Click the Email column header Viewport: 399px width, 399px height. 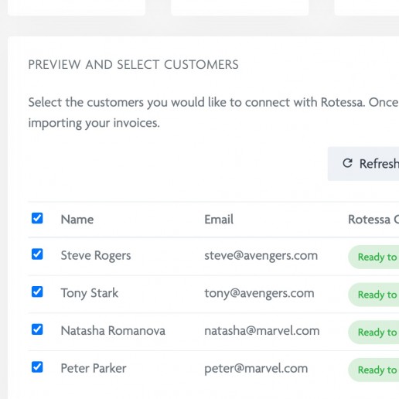219,220
